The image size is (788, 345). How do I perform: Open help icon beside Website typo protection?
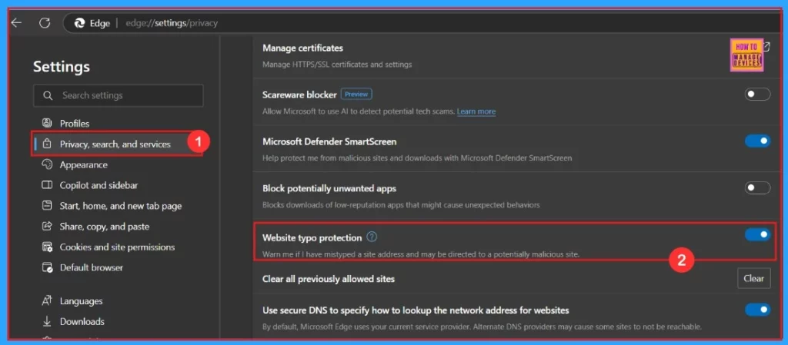click(372, 237)
